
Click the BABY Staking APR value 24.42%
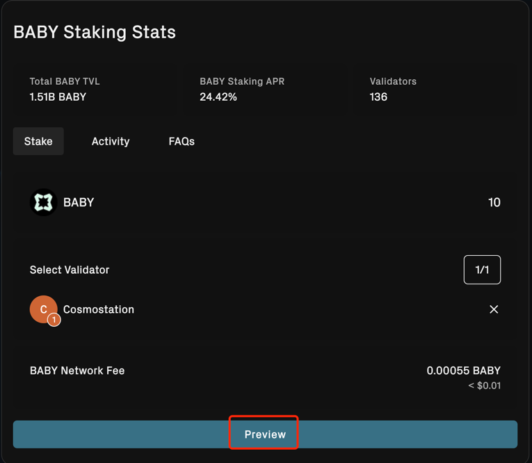pos(218,97)
